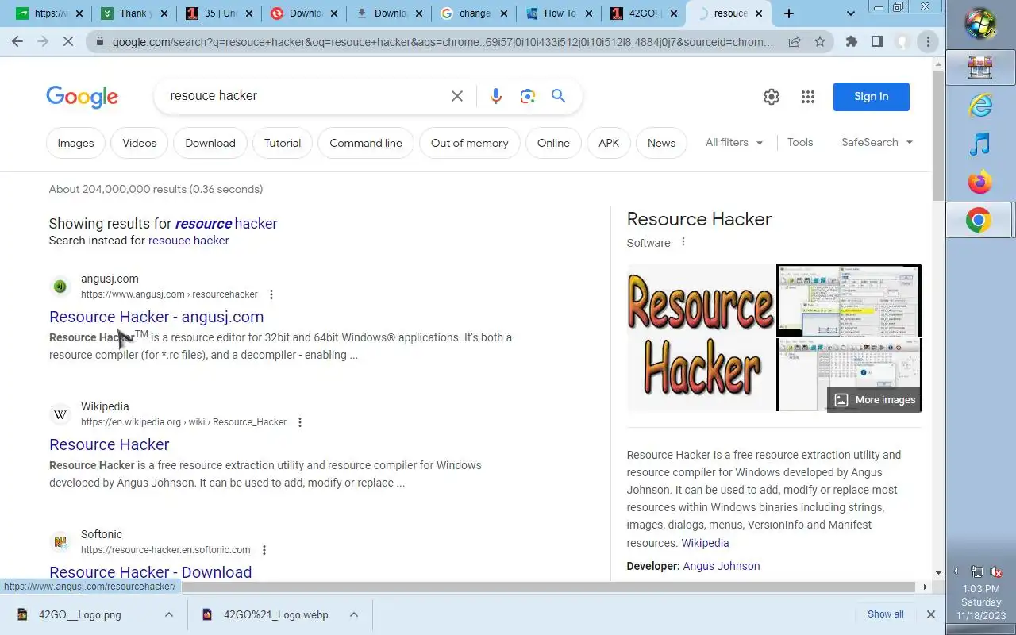
Task: Click More images button
Action: point(875,400)
